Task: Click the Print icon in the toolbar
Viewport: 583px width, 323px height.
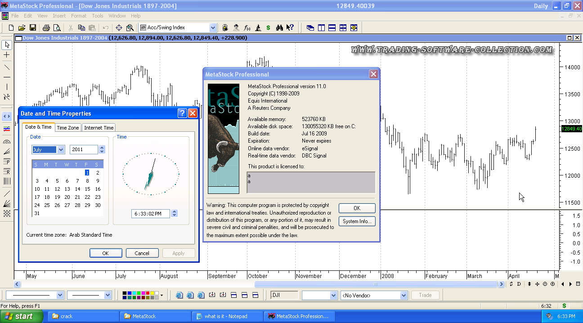Action: [46, 27]
